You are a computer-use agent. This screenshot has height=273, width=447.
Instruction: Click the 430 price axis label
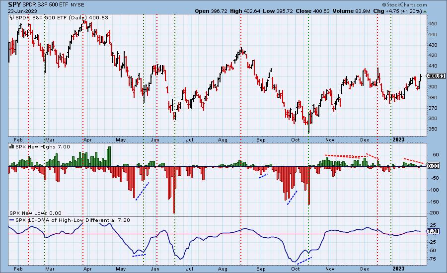coord(433,45)
